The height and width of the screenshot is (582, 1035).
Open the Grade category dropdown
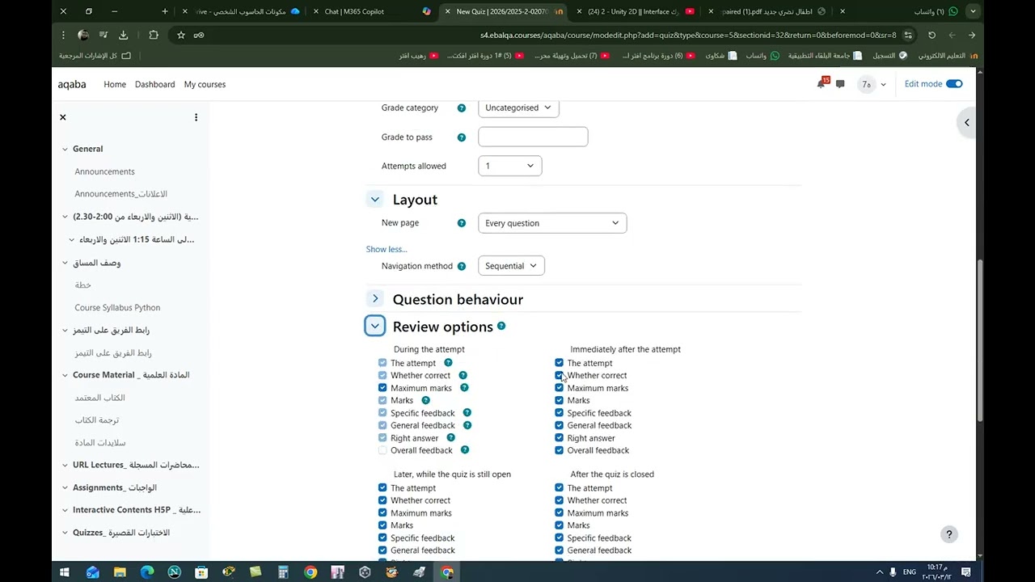click(518, 108)
